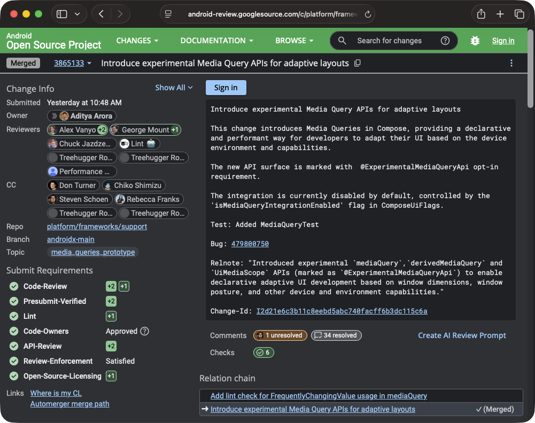Open the media_queries_prototype topic link
Viewport: 535px width, 423px height.
93,252
